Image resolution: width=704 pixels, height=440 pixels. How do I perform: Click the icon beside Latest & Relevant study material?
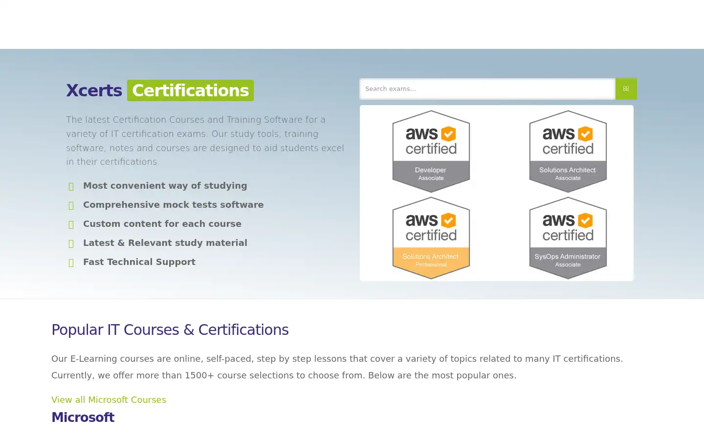coord(71,243)
